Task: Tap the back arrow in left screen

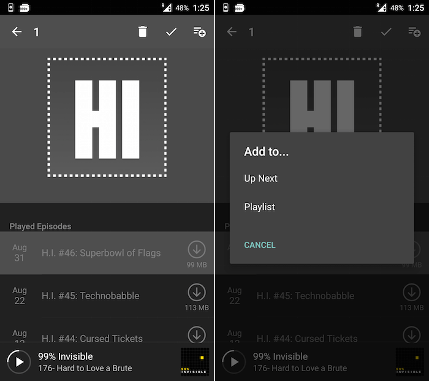Action: tap(17, 32)
